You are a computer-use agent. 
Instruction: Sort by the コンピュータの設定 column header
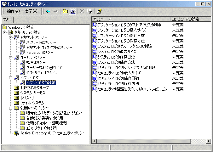click(x=191, y=19)
